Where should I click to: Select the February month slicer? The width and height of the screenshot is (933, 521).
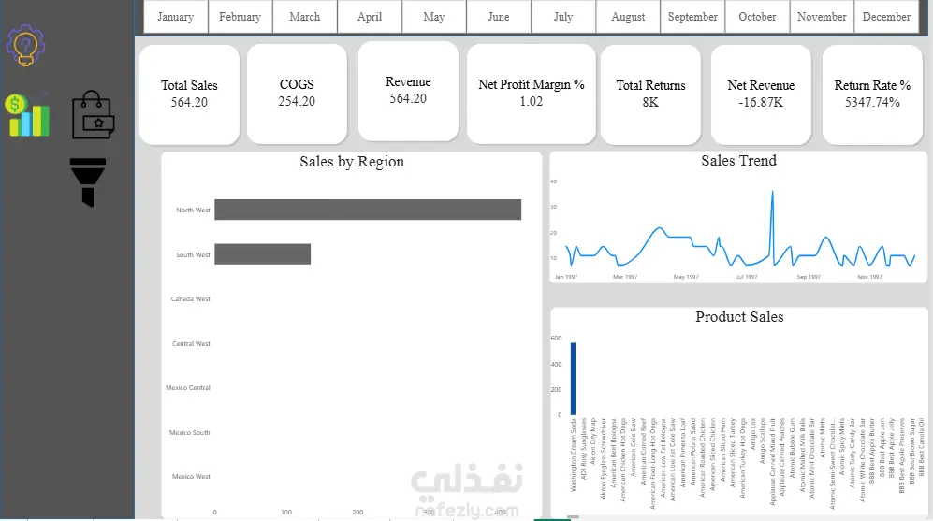coord(240,17)
